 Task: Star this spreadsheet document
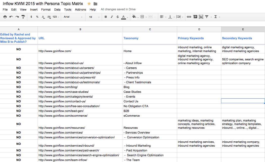coord(89,4)
